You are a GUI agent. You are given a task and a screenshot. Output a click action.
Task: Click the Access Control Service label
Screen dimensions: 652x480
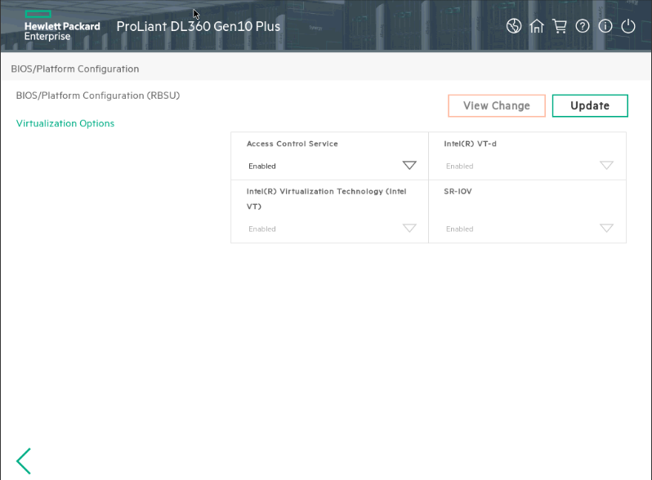293,144
